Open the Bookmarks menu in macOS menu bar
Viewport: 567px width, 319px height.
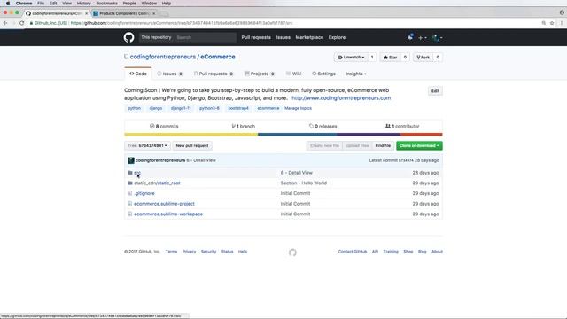(x=106, y=3)
